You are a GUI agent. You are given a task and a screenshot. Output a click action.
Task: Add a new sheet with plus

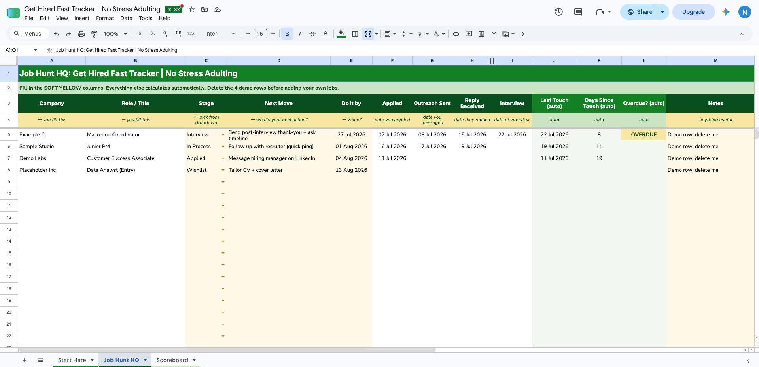pos(25,360)
